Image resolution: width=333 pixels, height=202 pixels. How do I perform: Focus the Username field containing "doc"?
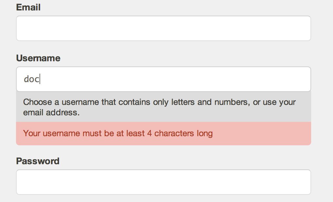click(164, 79)
